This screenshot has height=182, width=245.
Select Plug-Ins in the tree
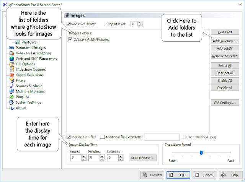(22, 97)
